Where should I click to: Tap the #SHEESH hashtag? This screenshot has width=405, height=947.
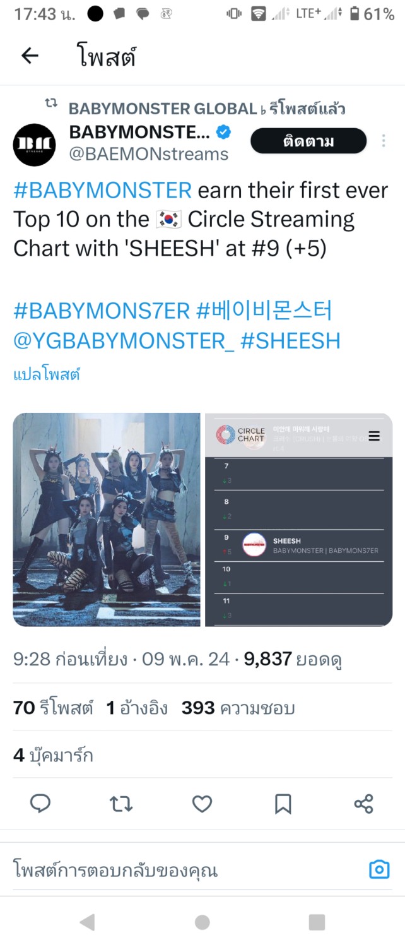coord(290,341)
